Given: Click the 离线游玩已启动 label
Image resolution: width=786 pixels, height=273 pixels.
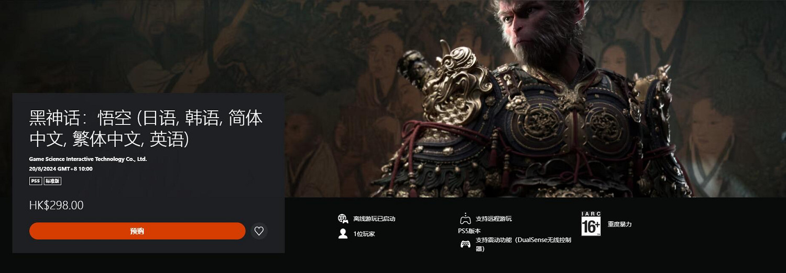Looking at the screenshot, I should pyautogui.click(x=374, y=219).
